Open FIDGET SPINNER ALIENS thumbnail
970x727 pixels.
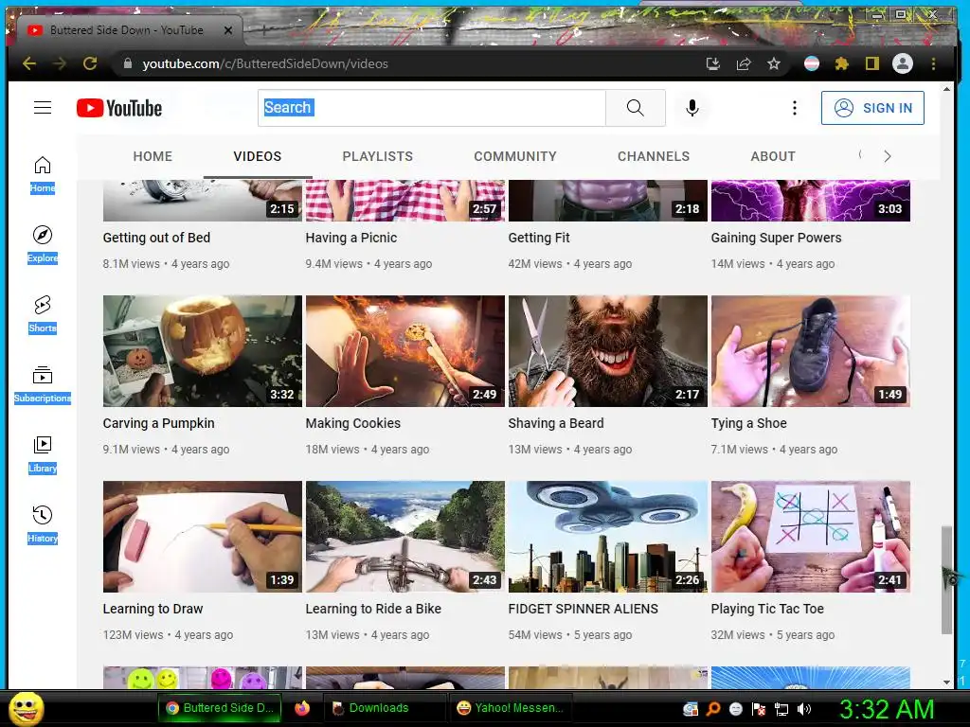tap(607, 537)
